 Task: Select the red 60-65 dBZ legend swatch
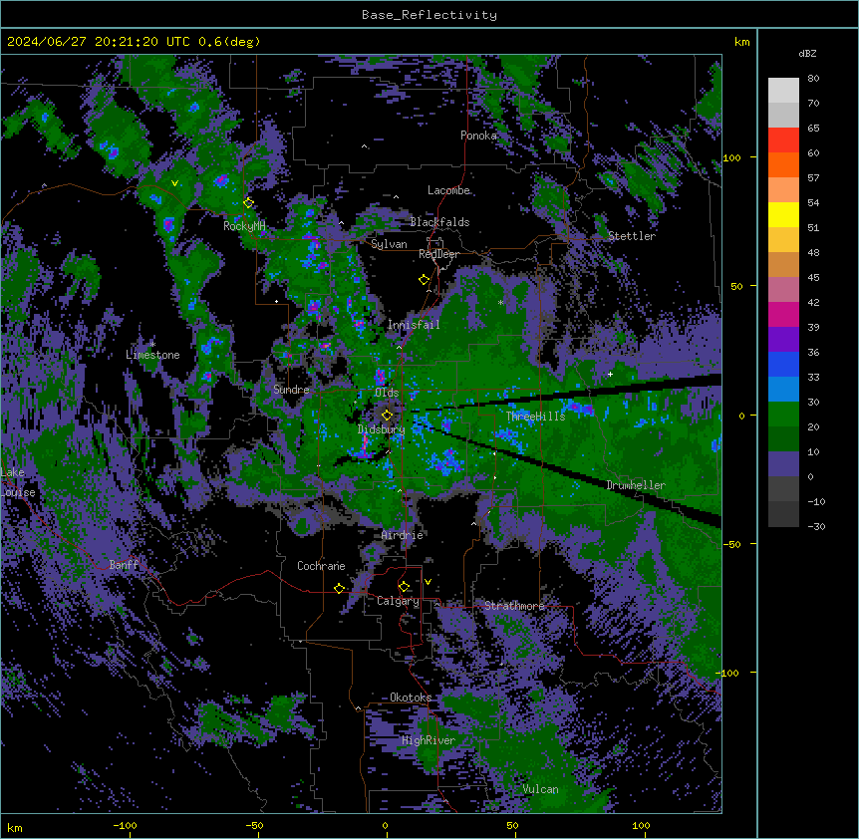pos(783,140)
